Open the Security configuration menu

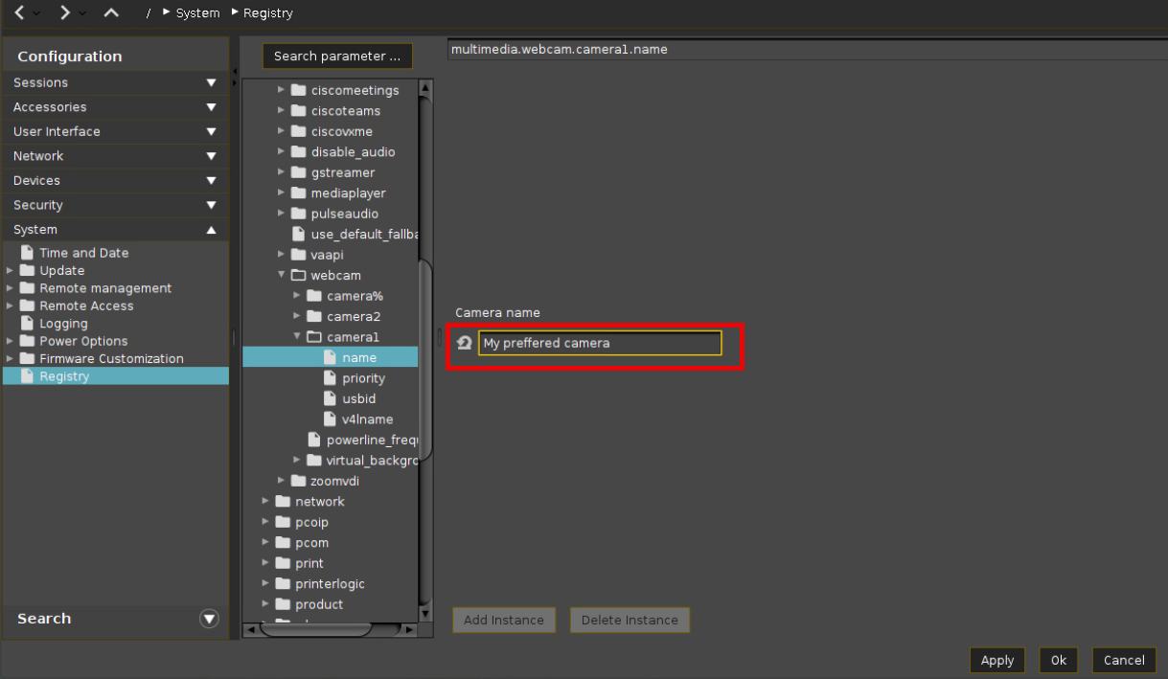coord(211,205)
